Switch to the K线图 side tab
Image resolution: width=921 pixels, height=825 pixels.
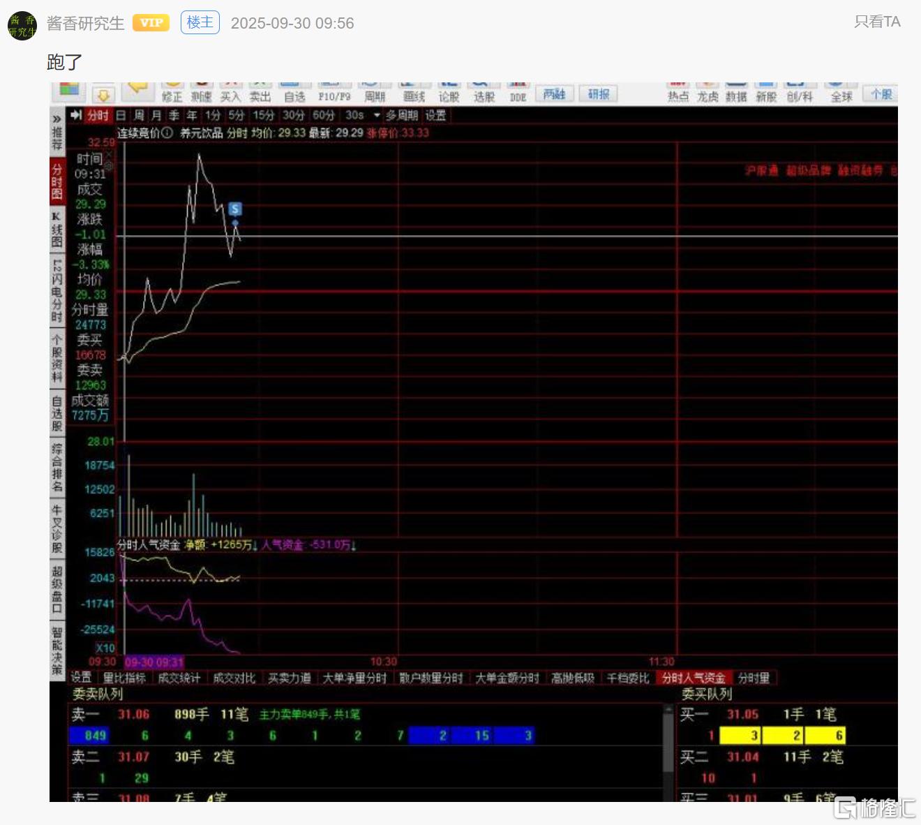57,230
